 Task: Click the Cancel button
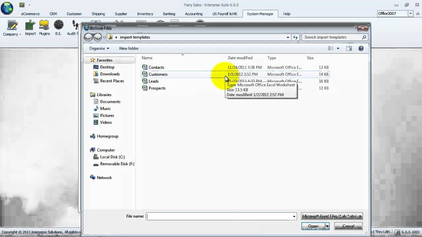point(348,226)
